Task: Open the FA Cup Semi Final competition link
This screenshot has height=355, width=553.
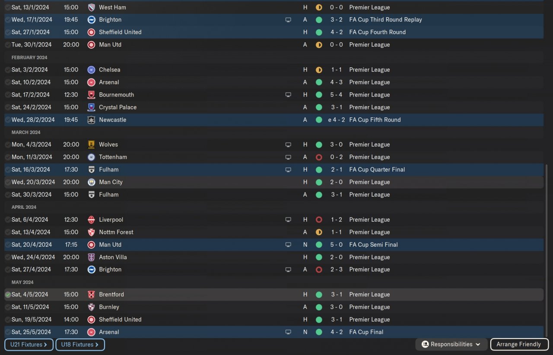Action: (373, 245)
